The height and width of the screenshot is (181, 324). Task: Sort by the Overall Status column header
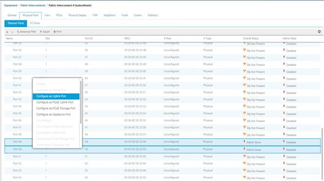pos(251,38)
